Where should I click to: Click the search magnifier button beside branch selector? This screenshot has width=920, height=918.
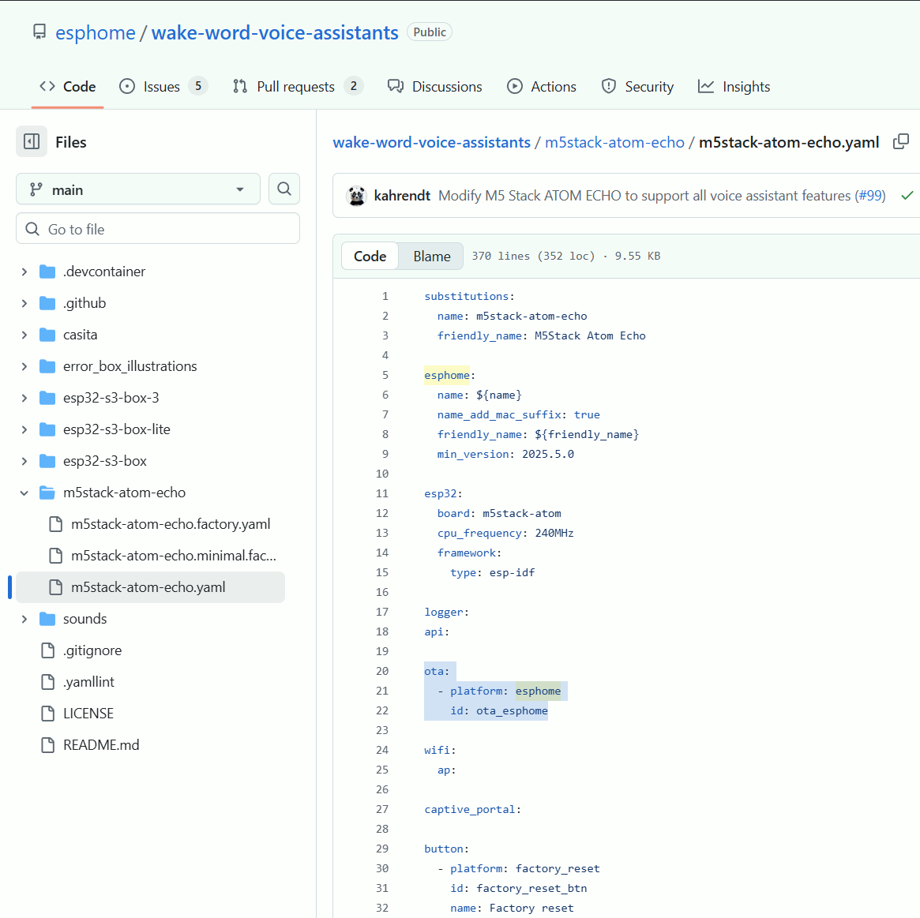coord(284,189)
